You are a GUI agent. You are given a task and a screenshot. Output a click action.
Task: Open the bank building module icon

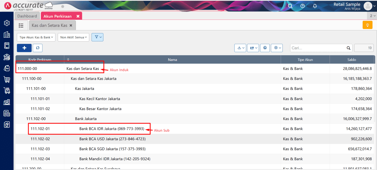coord(7,57)
